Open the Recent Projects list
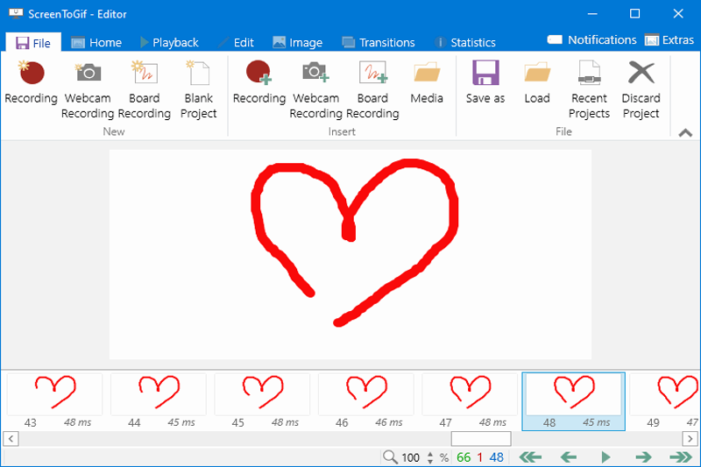The height and width of the screenshot is (467, 701). 589,88
